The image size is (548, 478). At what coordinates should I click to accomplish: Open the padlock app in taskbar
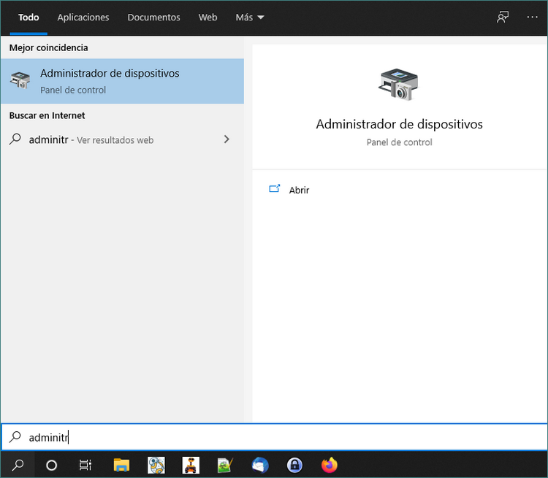[x=294, y=465]
